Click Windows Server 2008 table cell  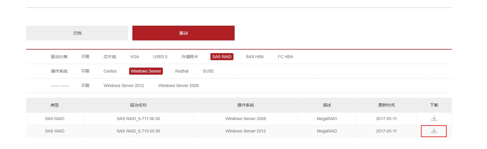pos(246,119)
